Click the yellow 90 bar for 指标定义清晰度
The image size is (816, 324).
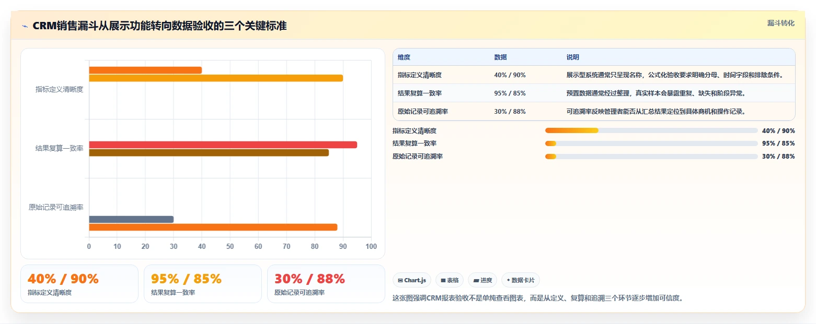click(216, 78)
